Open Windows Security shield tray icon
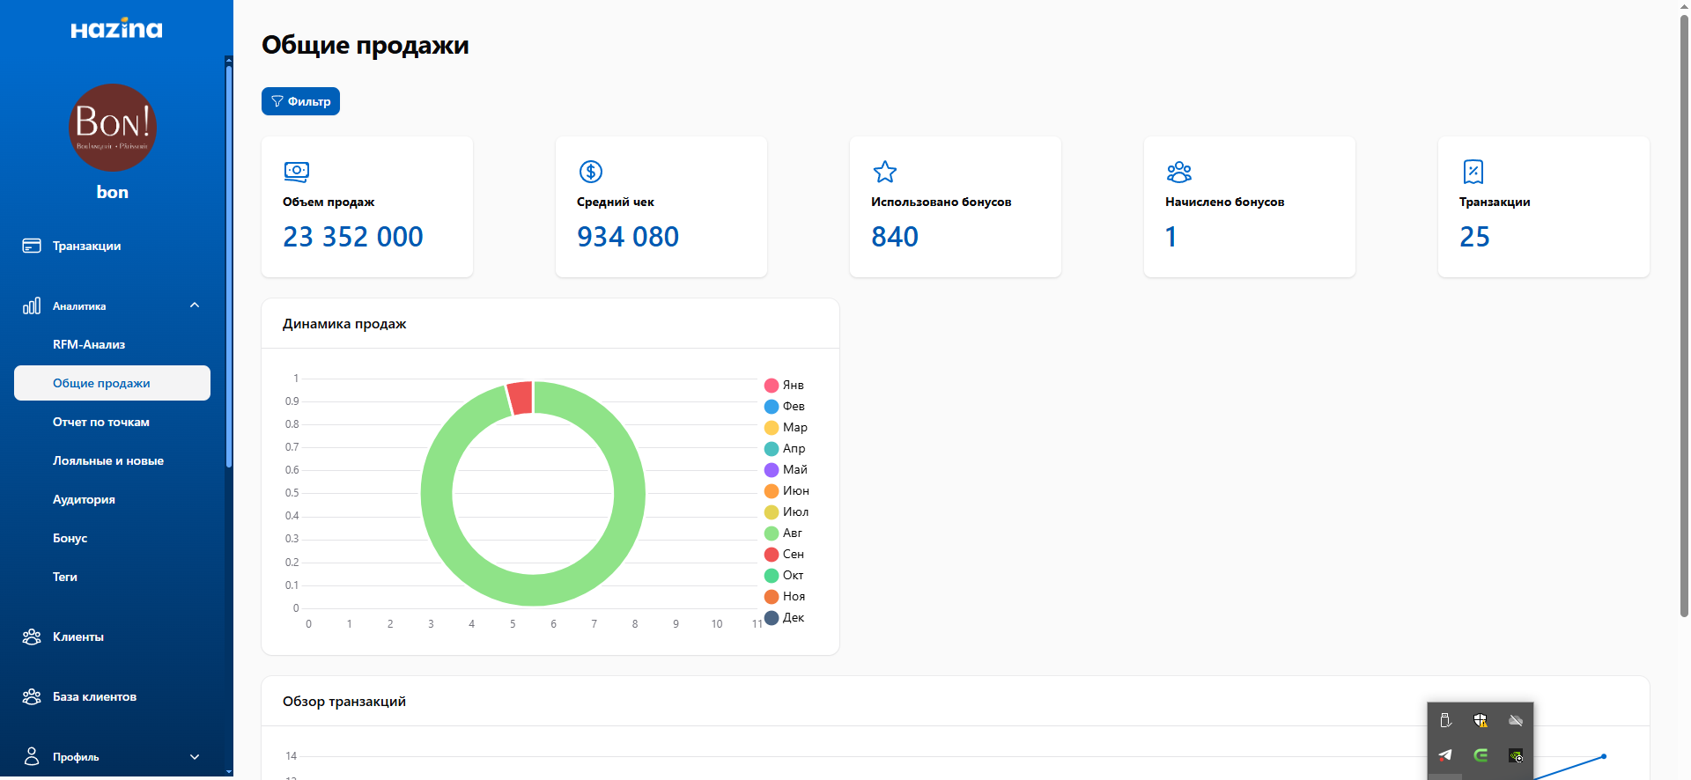 [1481, 720]
